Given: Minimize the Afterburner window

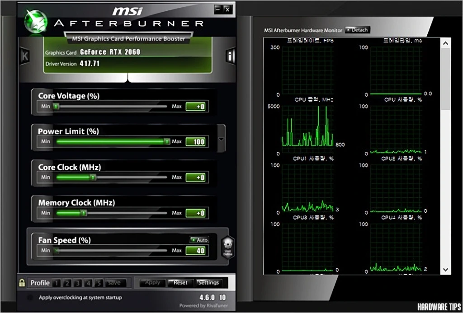Looking at the screenshot, I should [x=218, y=9].
